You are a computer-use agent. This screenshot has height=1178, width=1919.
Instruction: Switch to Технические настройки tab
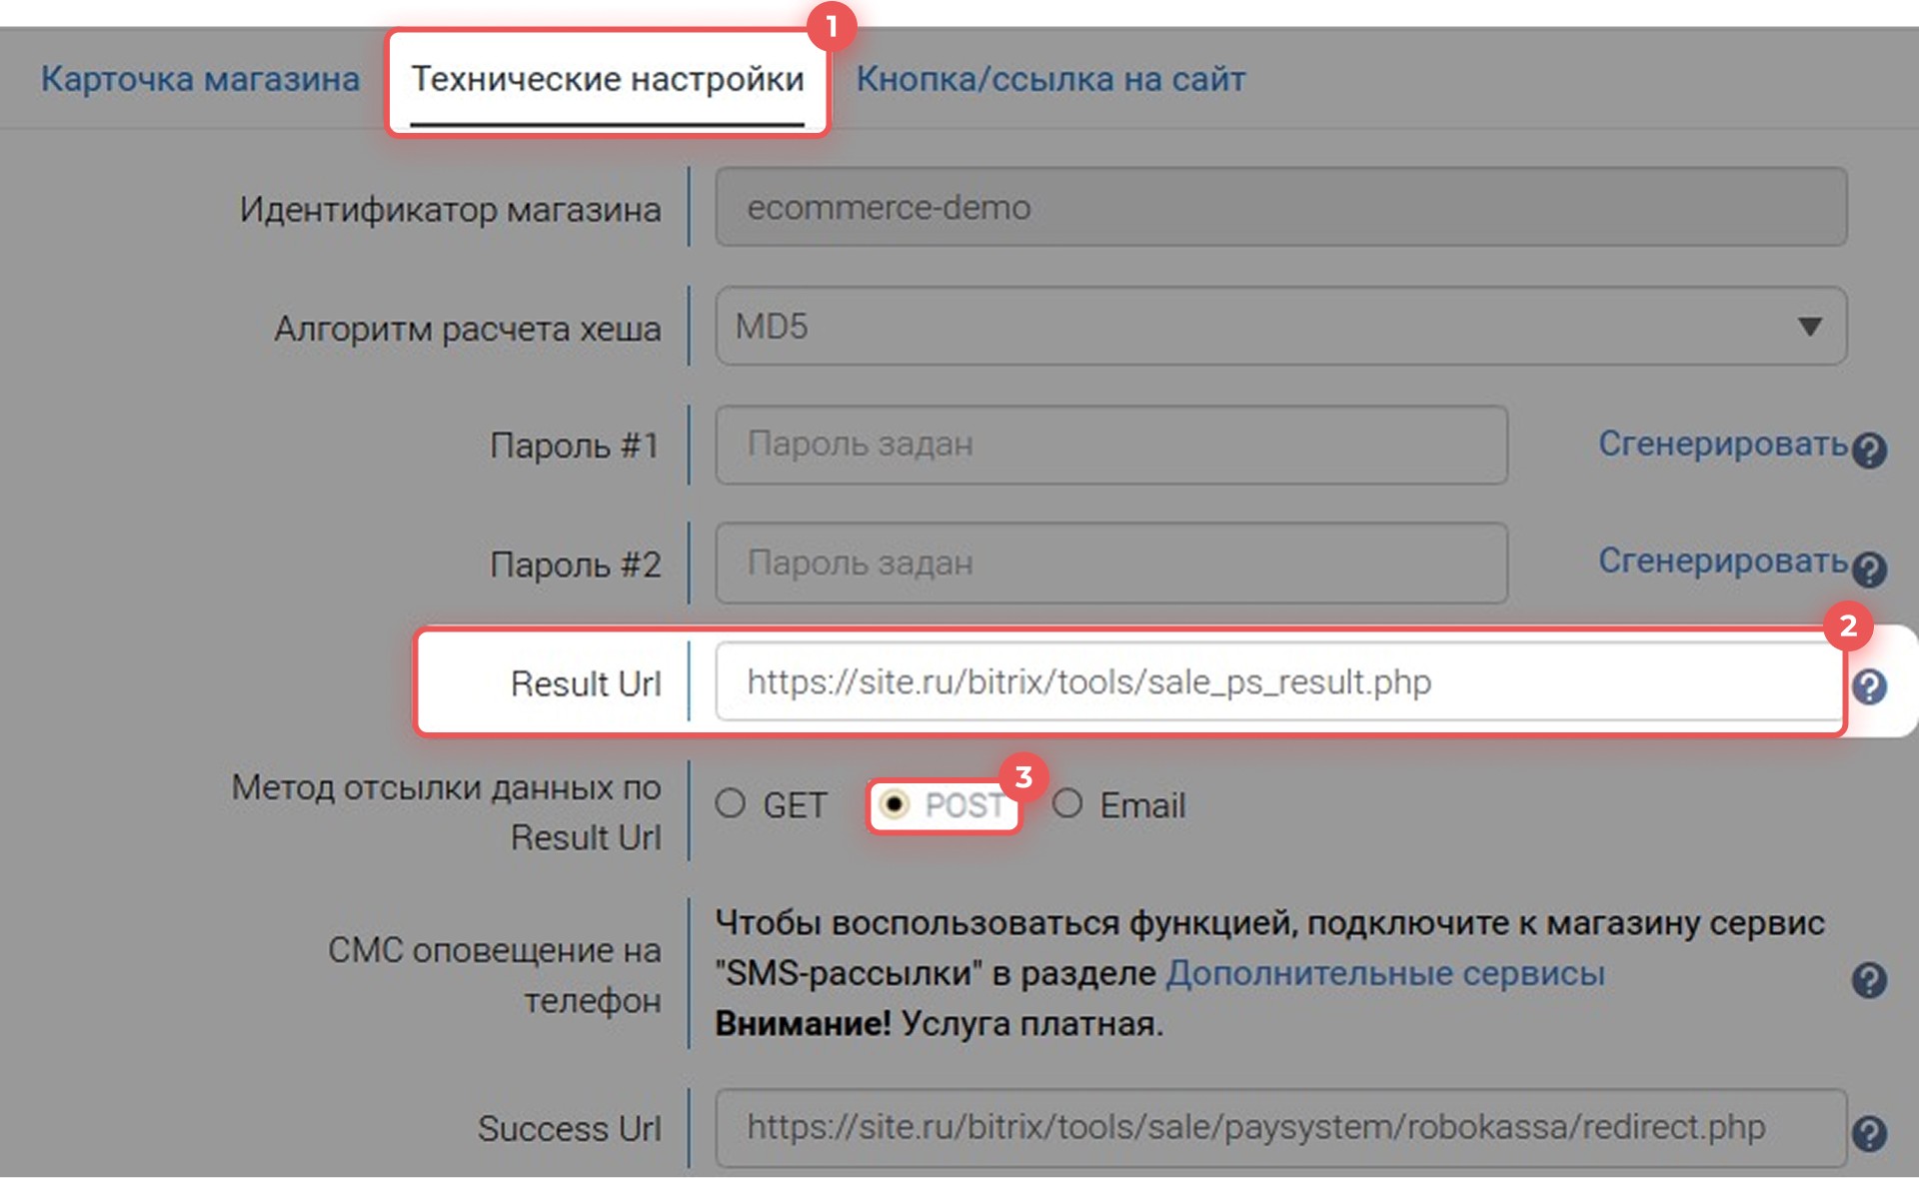click(608, 79)
